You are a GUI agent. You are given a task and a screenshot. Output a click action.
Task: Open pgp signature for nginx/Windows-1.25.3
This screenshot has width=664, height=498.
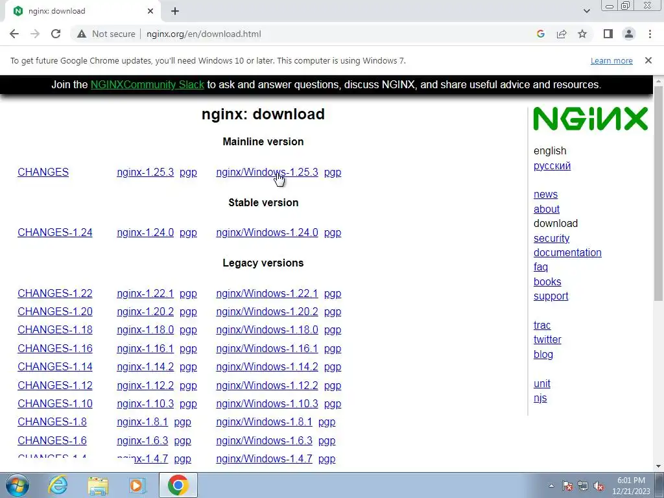coord(333,172)
